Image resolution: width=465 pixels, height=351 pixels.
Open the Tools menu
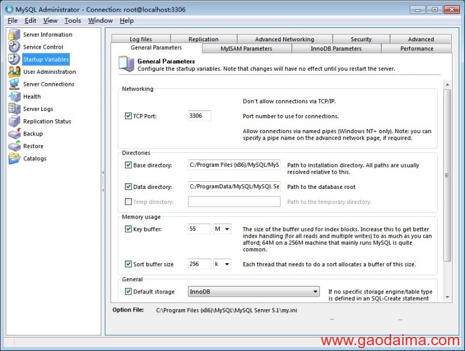tap(73, 20)
